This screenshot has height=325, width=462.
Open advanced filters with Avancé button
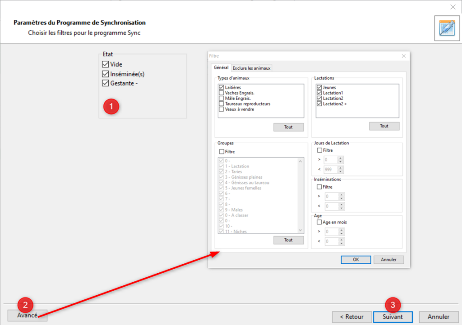(x=28, y=315)
